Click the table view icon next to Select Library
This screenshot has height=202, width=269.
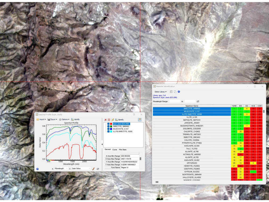click(x=171, y=92)
